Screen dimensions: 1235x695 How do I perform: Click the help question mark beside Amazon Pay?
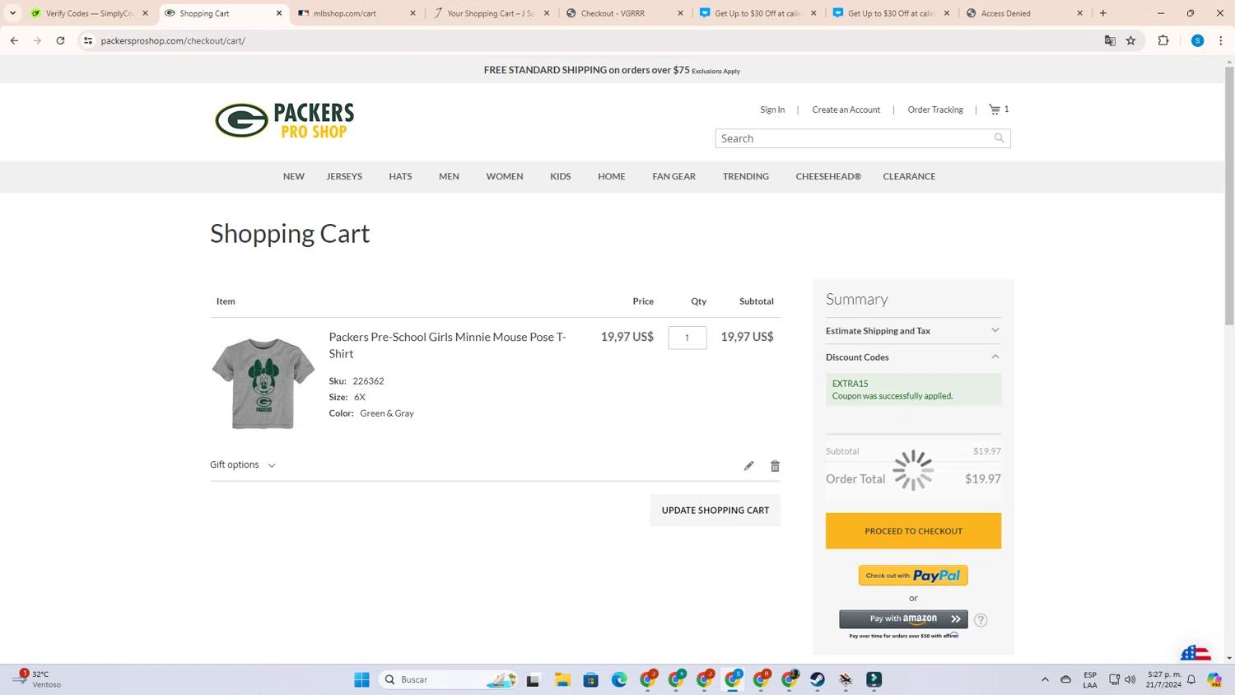coord(981,620)
